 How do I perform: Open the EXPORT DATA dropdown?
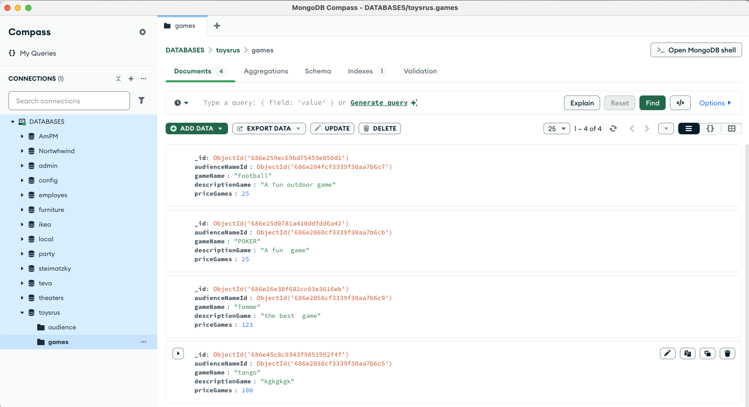[269, 128]
